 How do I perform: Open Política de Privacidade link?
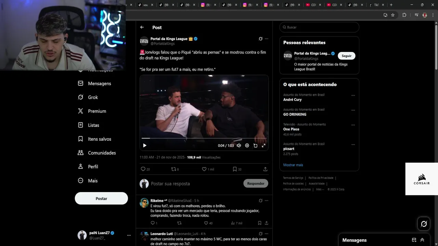click(x=321, y=178)
